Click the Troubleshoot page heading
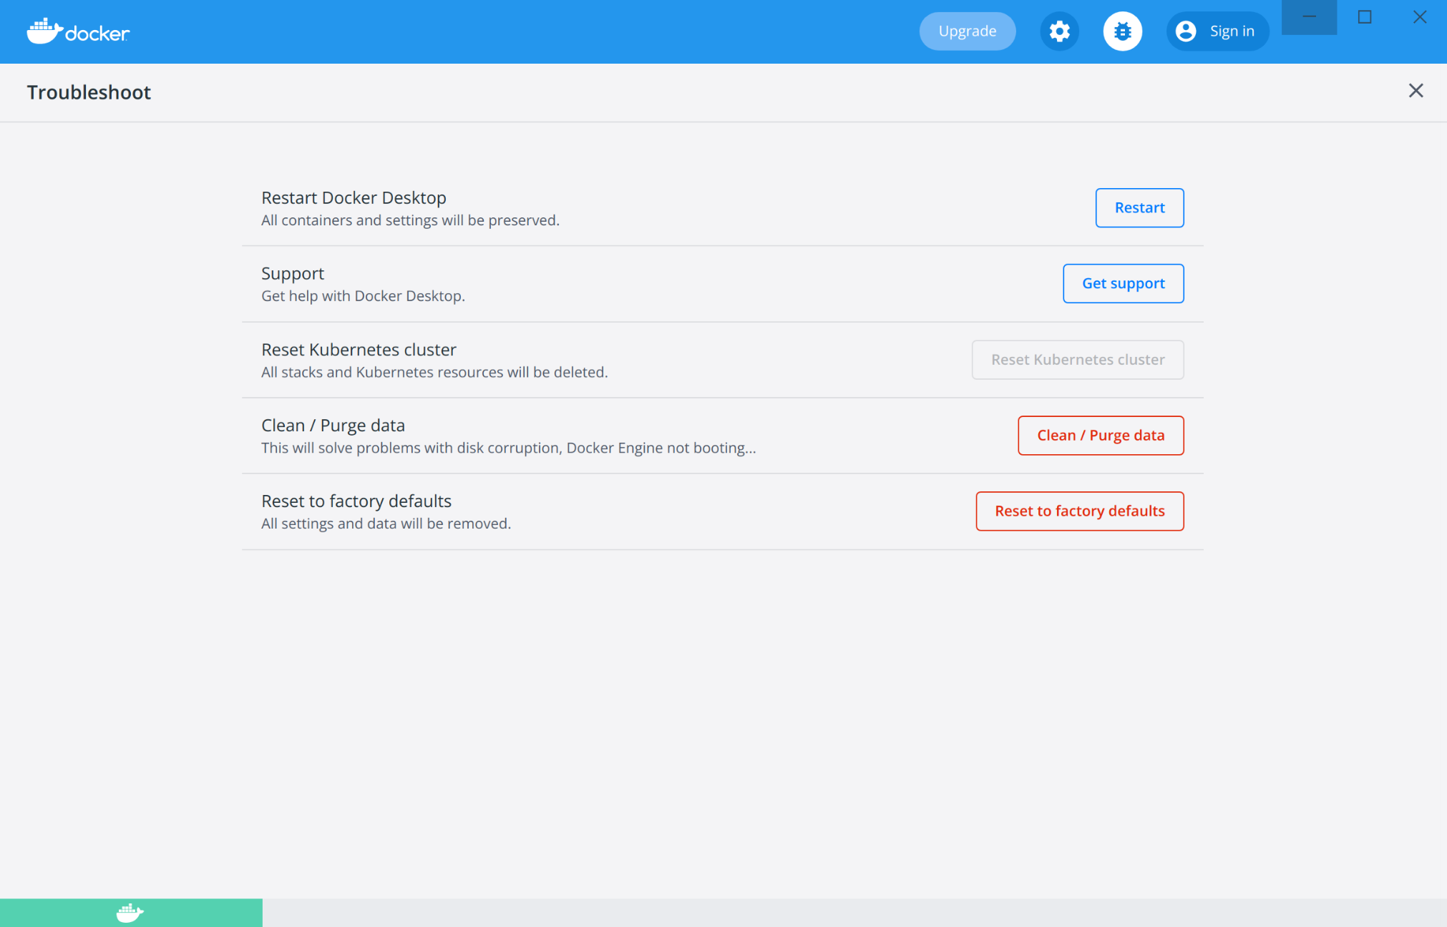 pos(88,92)
